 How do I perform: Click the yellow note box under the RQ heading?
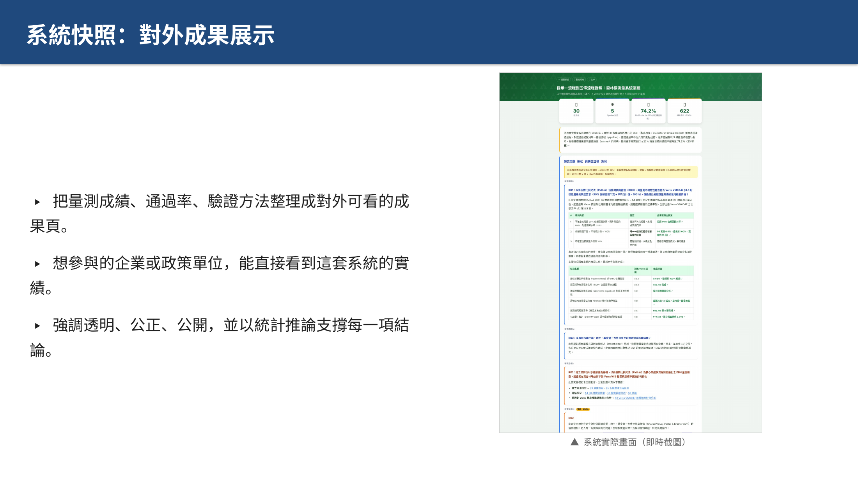coord(630,172)
